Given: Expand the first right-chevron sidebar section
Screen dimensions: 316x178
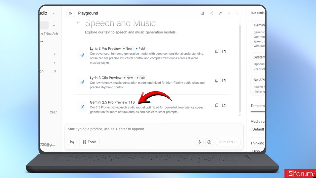Looking at the screenshot, I should point(54,54).
